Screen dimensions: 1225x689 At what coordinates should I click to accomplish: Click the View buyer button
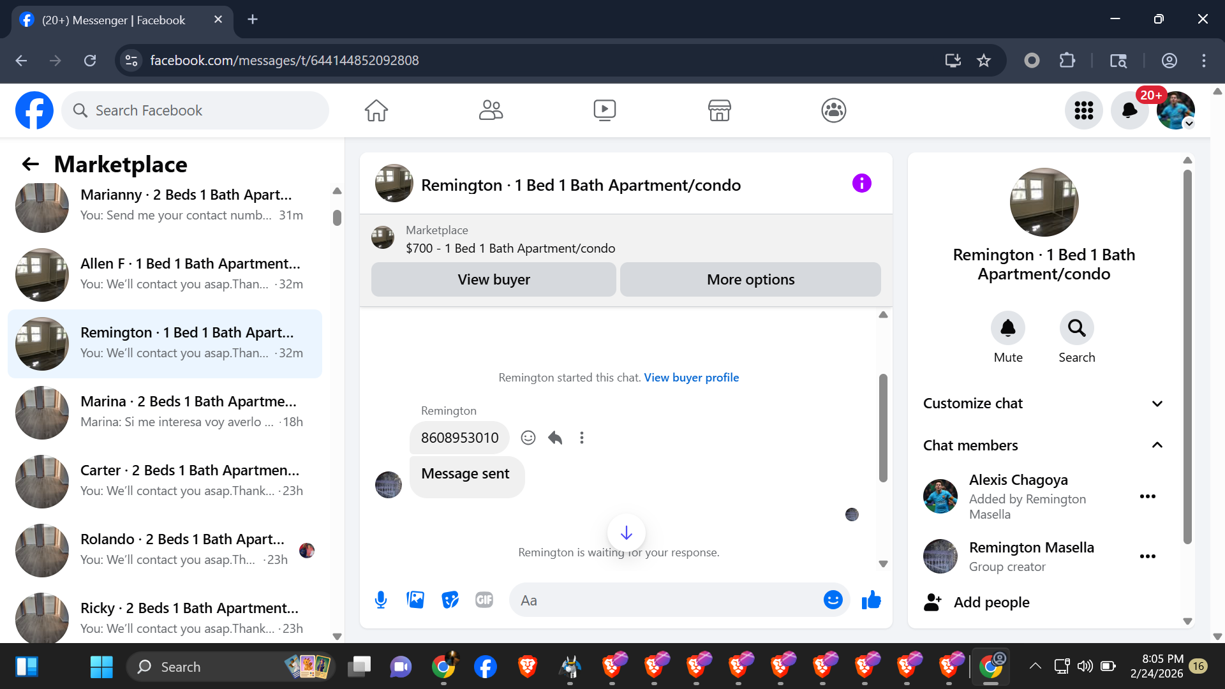coord(493,279)
